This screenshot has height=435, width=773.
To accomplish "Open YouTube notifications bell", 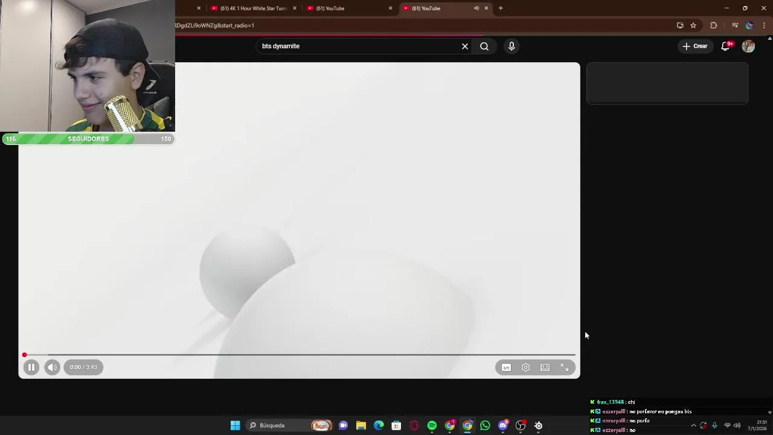I will click(726, 46).
